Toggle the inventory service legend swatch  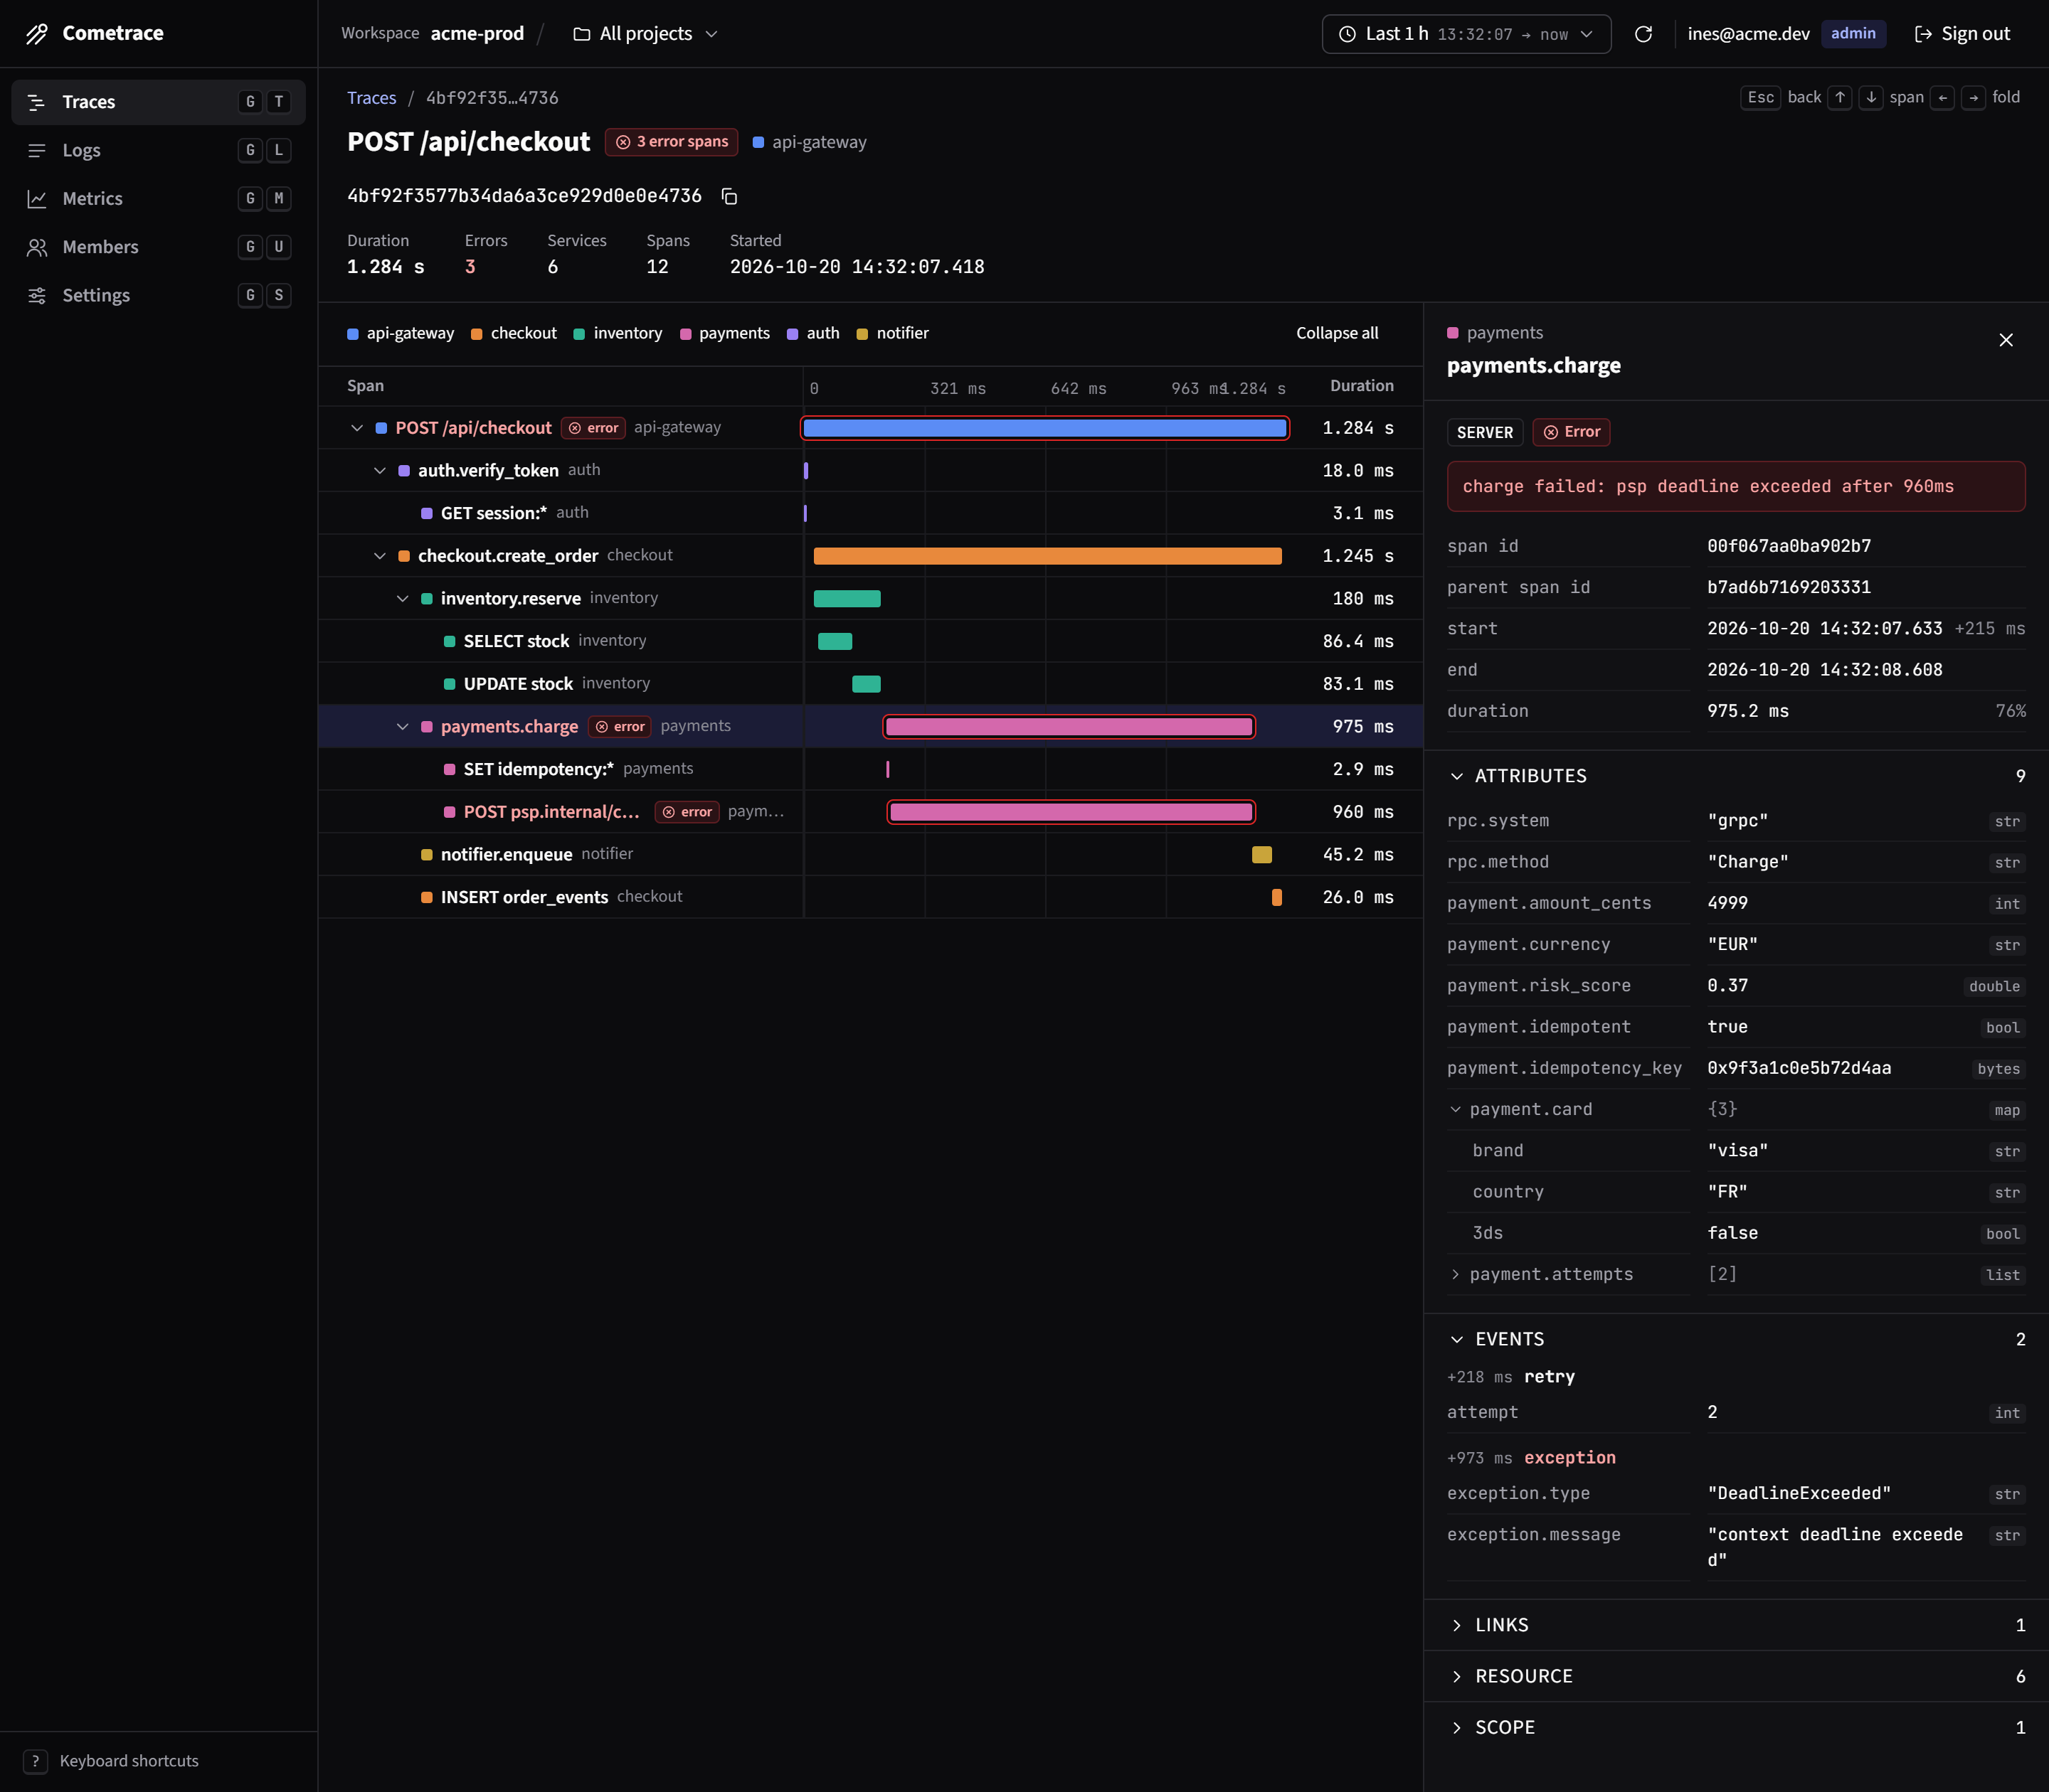pos(579,334)
